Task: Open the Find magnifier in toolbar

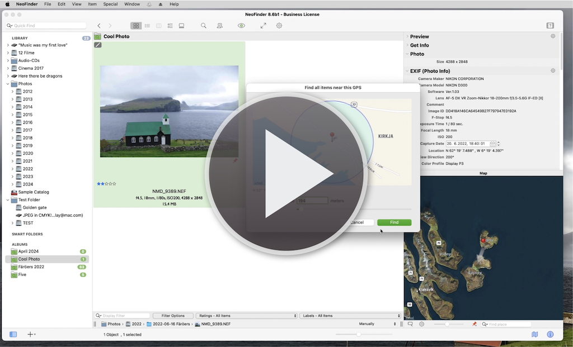Action: tap(204, 26)
